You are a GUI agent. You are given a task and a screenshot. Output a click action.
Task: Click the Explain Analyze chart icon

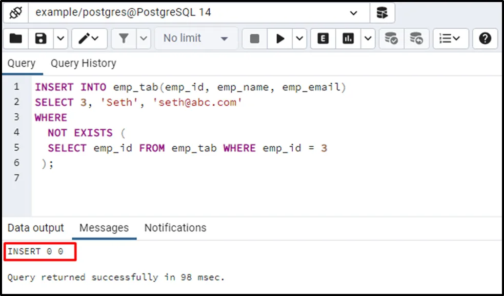pyautogui.click(x=349, y=38)
